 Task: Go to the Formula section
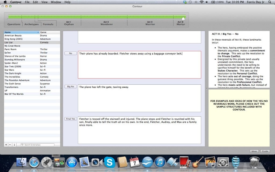click(x=48, y=24)
